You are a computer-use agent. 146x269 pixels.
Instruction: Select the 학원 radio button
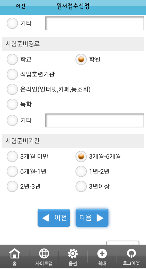coord(81,59)
